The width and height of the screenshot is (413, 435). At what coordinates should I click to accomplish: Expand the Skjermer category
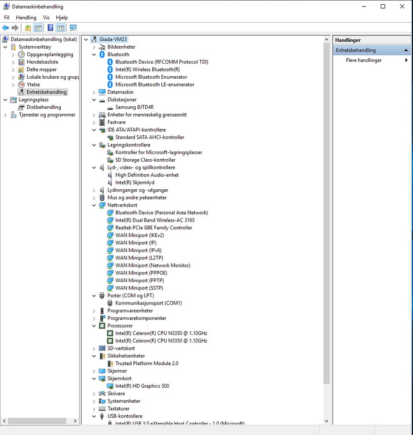pos(94,371)
